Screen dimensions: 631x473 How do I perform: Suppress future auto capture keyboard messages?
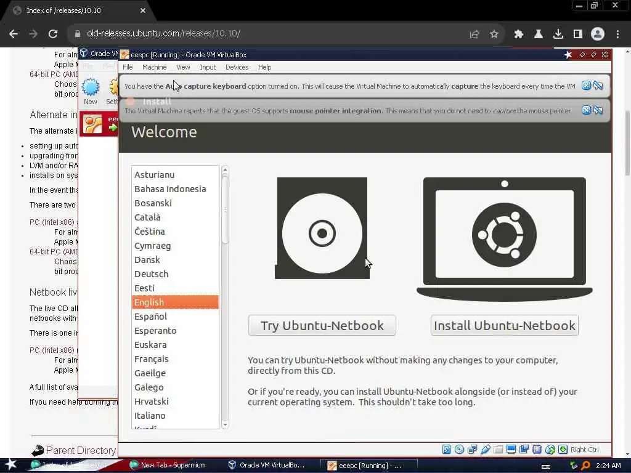(x=598, y=85)
